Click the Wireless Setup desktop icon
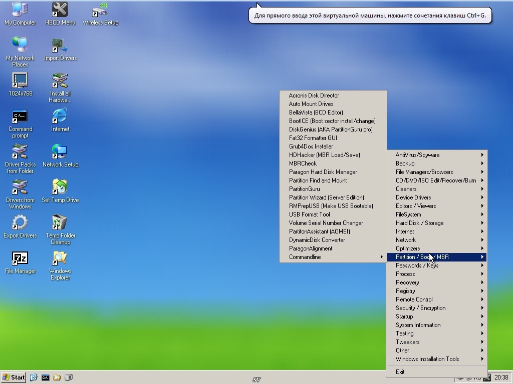The width and height of the screenshot is (513, 384). click(100, 10)
